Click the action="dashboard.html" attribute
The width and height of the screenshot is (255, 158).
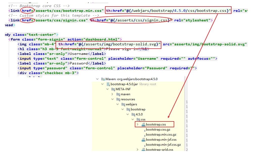93,40
